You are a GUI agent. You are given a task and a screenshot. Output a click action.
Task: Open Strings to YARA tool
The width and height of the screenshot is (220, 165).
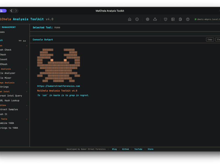[x=9, y=128]
